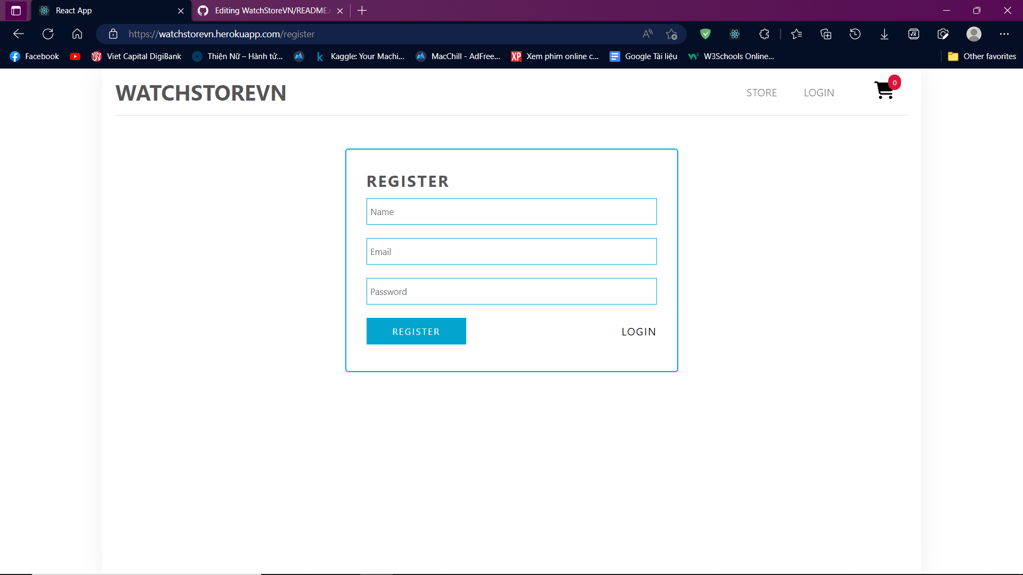Click the browser refresh icon
Image resolution: width=1023 pixels, height=575 pixels.
(48, 34)
